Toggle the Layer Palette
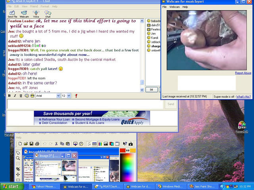 [x=112, y=144]
